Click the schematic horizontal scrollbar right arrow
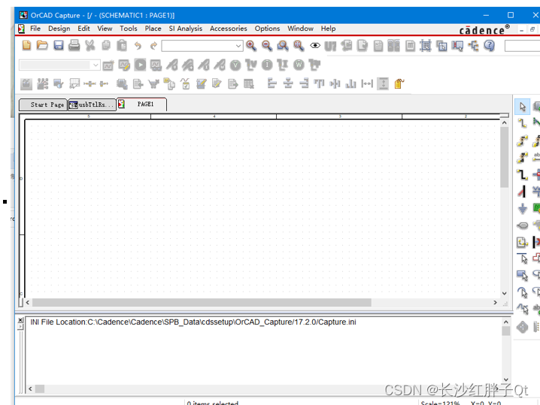540x405 pixels. pos(495,303)
